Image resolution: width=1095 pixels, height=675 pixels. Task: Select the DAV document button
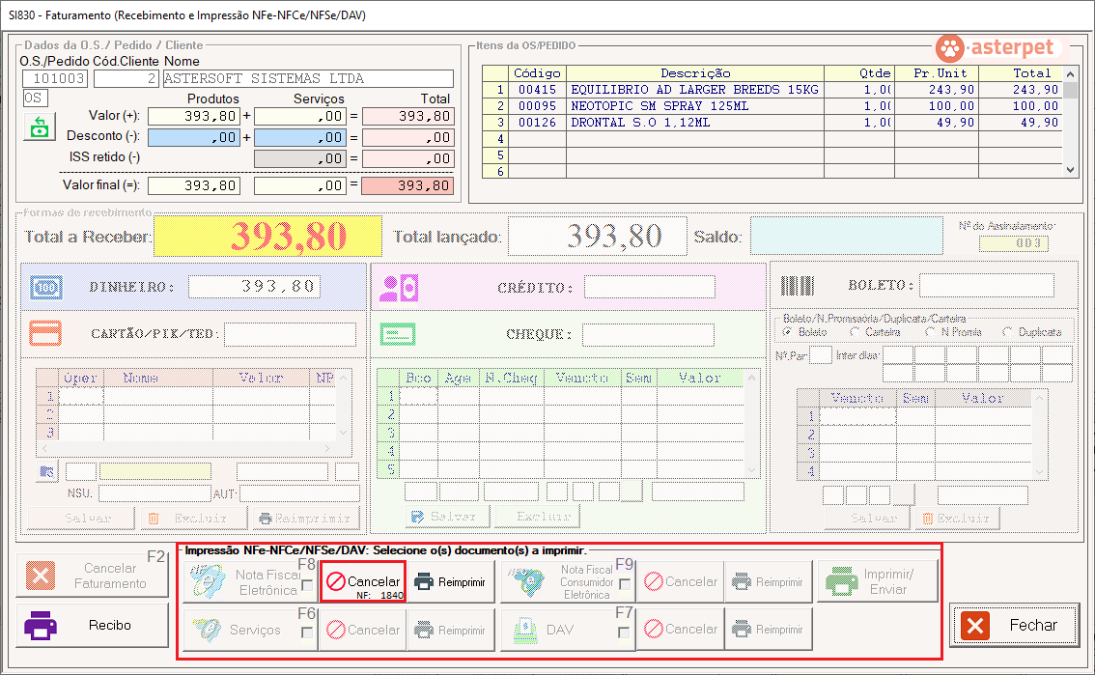coord(568,630)
